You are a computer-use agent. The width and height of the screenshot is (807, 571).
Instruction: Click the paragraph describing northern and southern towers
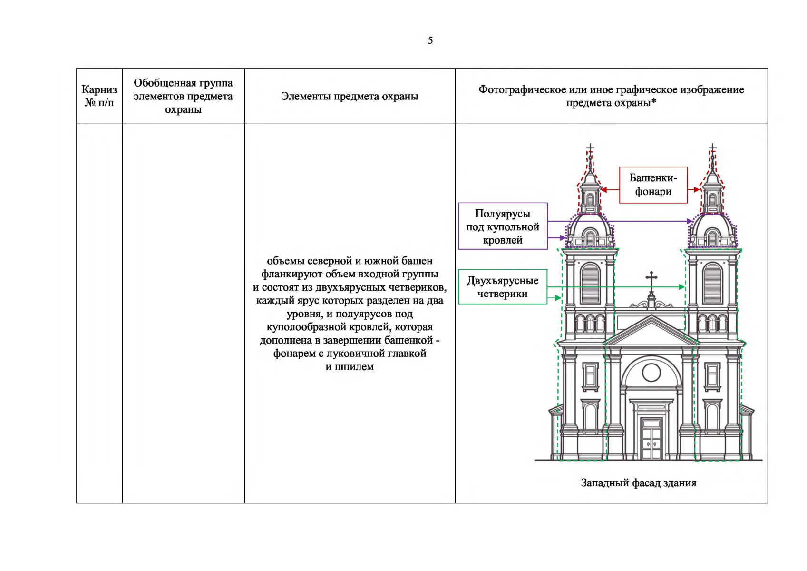point(350,314)
